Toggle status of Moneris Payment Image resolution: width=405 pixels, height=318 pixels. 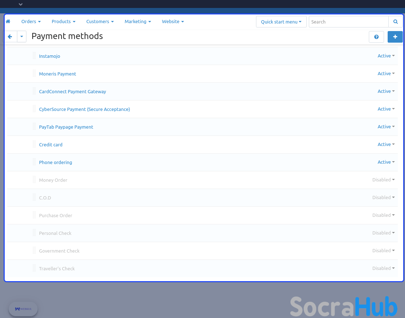point(386,74)
